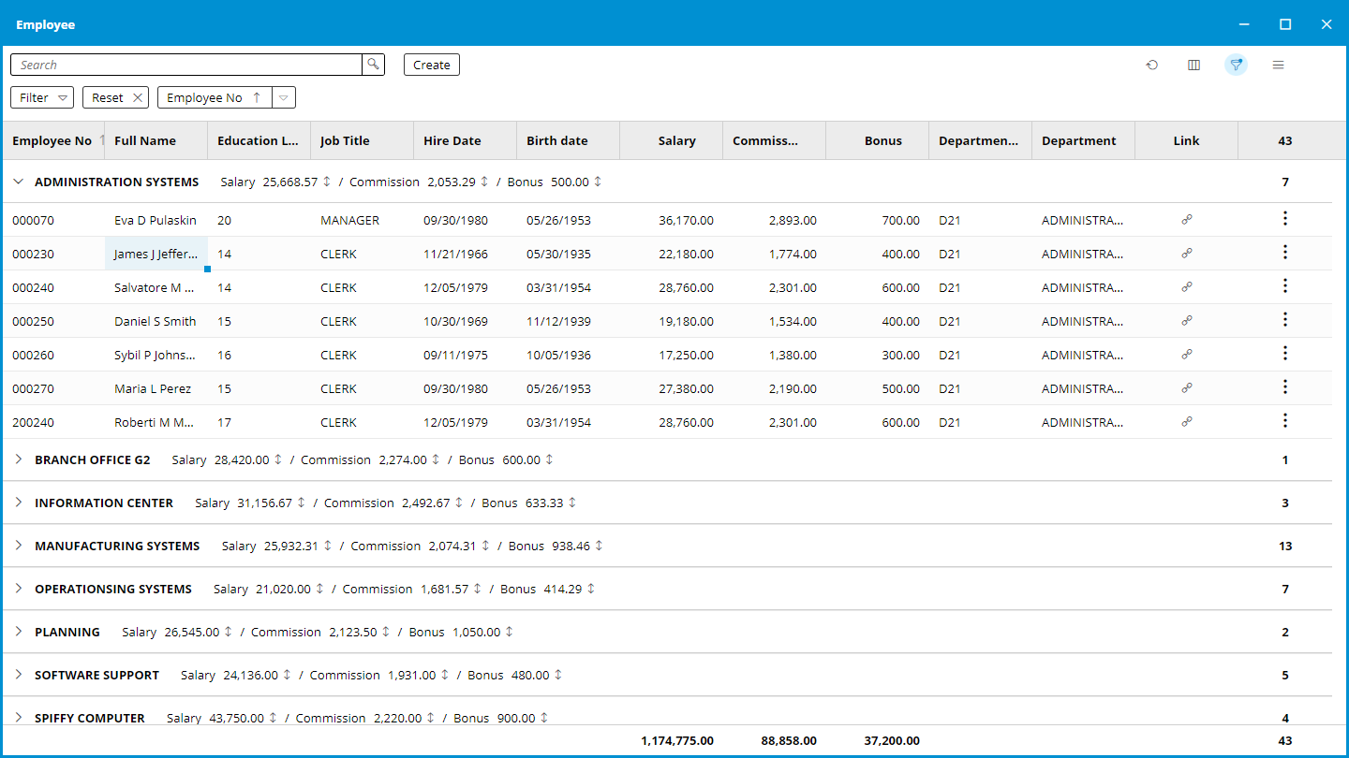1349x758 pixels.
Task: Sort by the Hire Date column header
Action: point(452,140)
